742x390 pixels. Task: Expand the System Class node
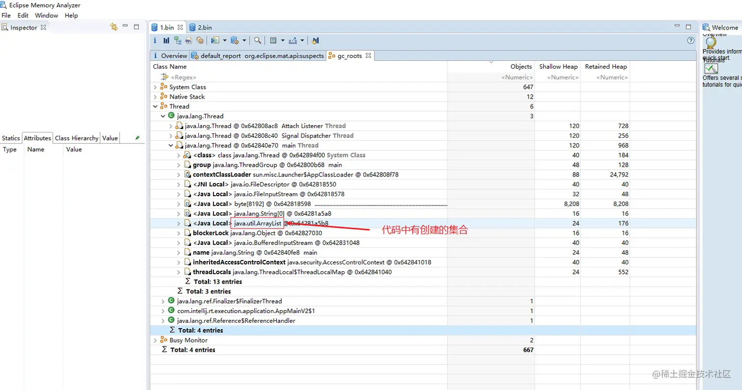coord(155,87)
